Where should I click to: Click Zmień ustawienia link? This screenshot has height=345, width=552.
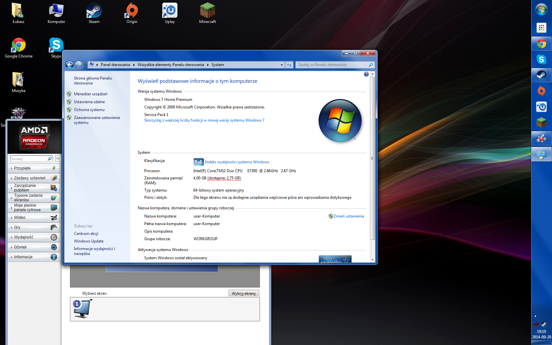coord(349,216)
